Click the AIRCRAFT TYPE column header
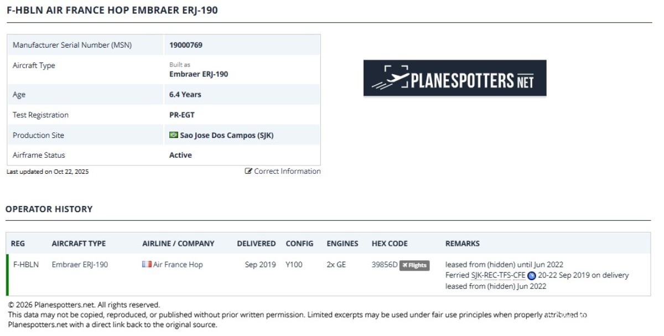Screen dimensions: 664x336 click(x=79, y=244)
